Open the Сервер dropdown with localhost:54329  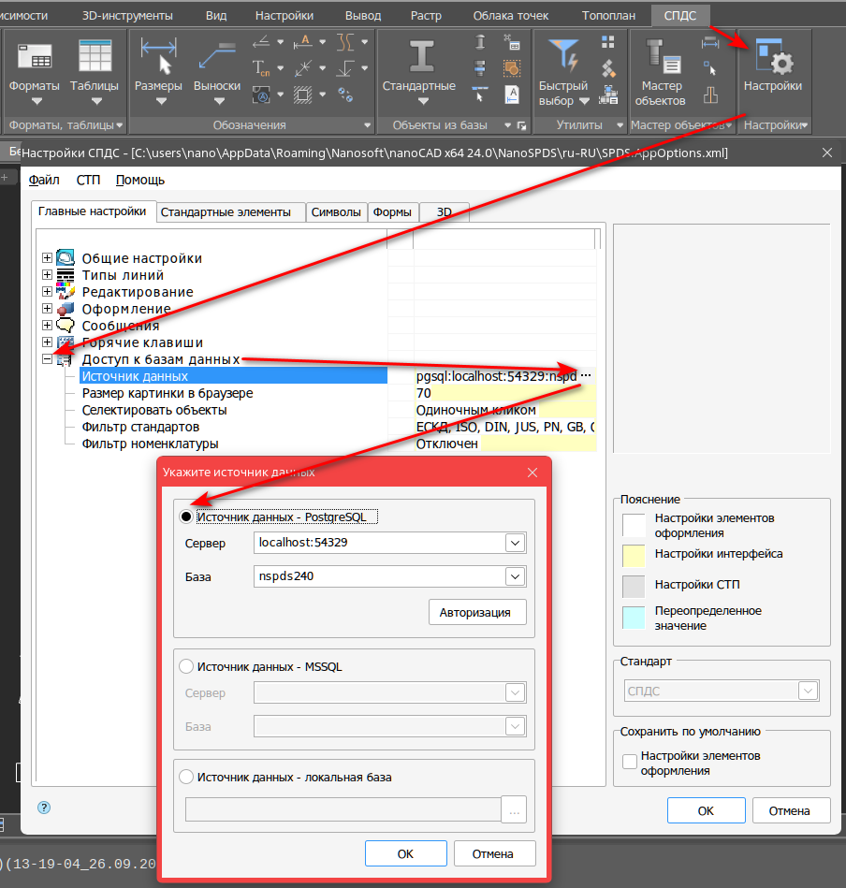515,542
